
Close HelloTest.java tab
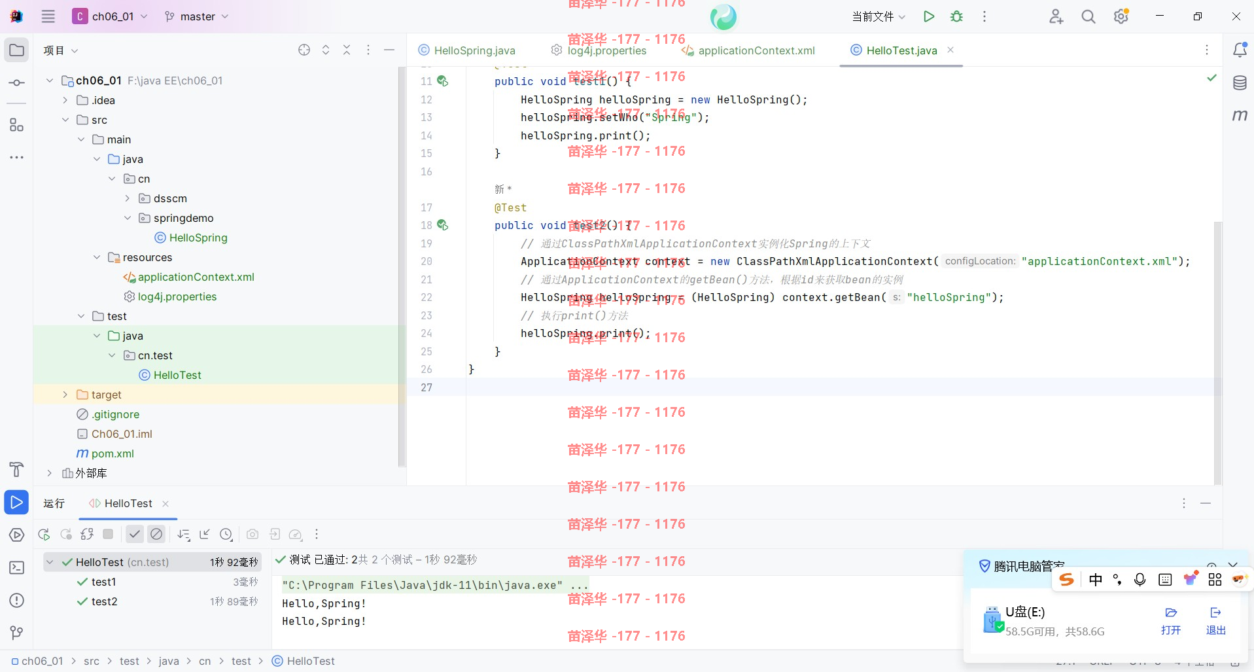(950, 50)
